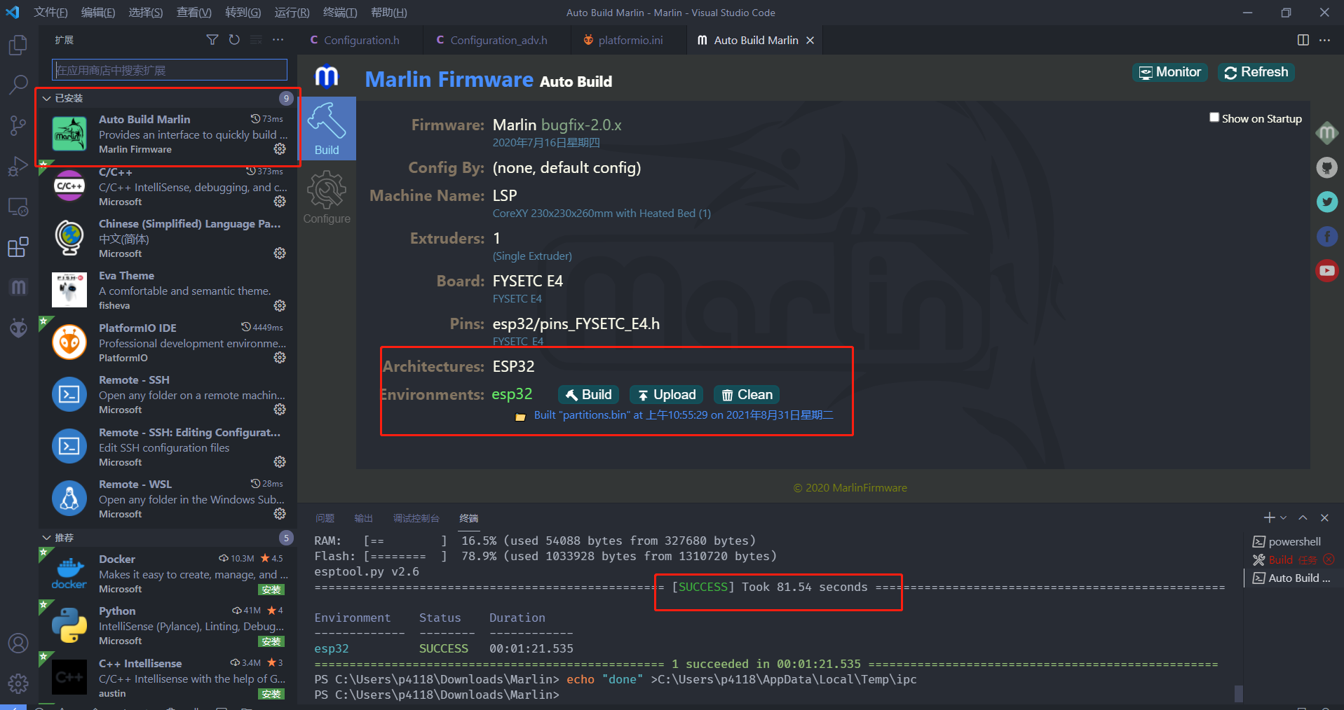Image resolution: width=1344 pixels, height=710 pixels.
Task: Open gear settings for Auto Build Marlin extension
Action: pos(280,148)
